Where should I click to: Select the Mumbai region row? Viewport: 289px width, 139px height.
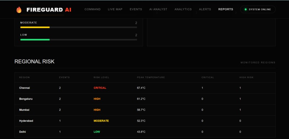[145, 110]
